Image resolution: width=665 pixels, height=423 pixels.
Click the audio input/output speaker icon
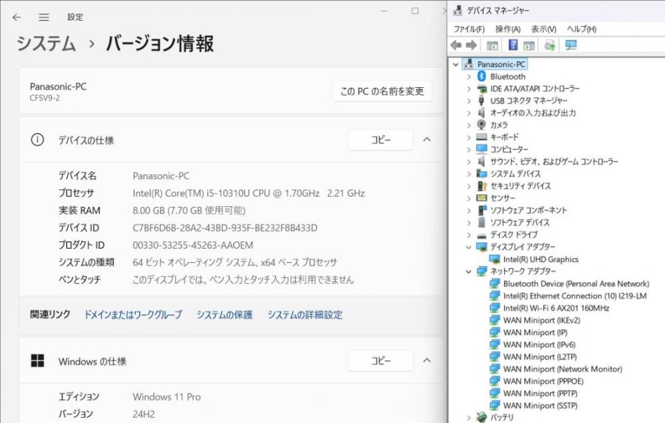tap(481, 112)
